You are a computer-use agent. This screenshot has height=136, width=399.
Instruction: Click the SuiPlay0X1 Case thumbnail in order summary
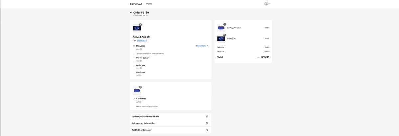click(x=221, y=28)
